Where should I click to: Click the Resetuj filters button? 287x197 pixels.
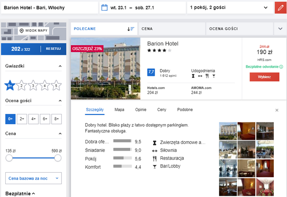click(53, 49)
